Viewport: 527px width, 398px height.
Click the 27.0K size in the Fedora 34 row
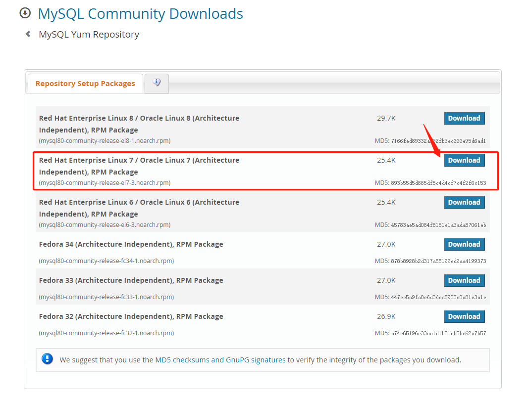click(x=386, y=244)
